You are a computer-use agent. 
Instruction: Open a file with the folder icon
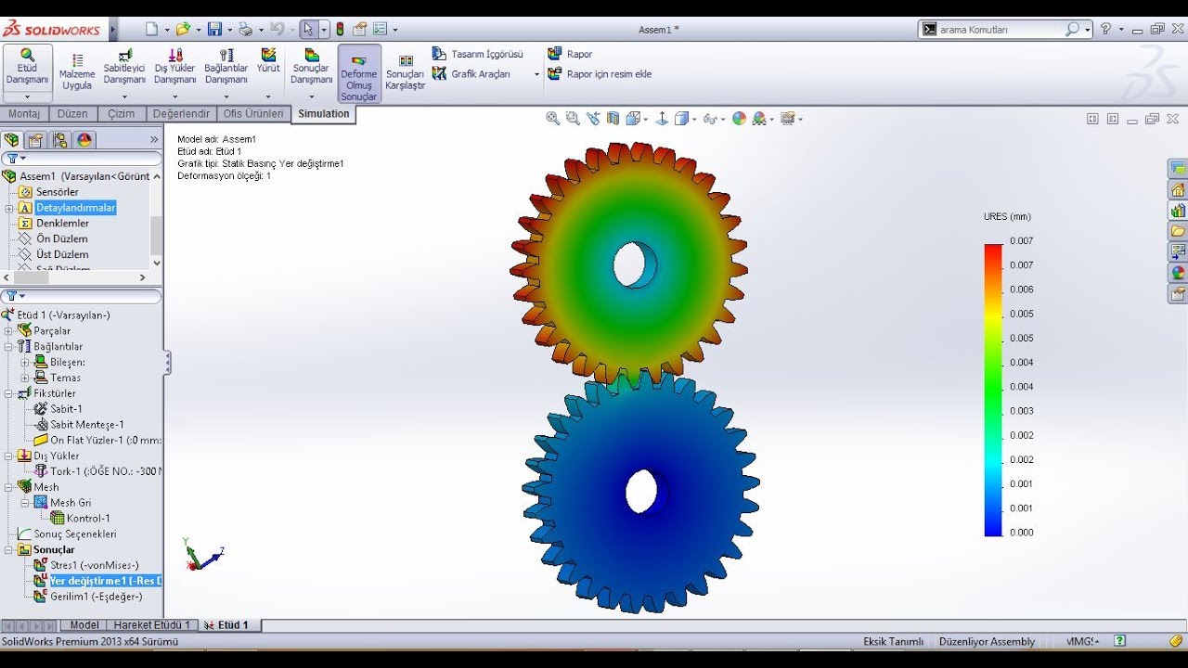click(183, 30)
